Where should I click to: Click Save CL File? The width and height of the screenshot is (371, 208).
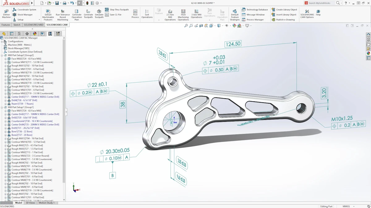coord(113,14)
